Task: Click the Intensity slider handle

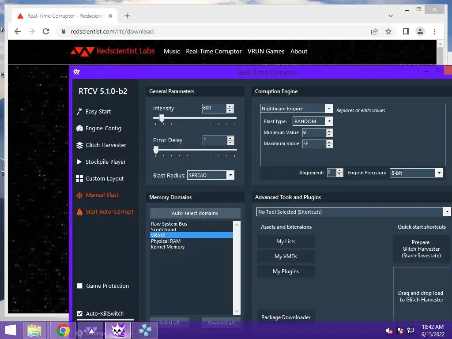Action: 162,118
